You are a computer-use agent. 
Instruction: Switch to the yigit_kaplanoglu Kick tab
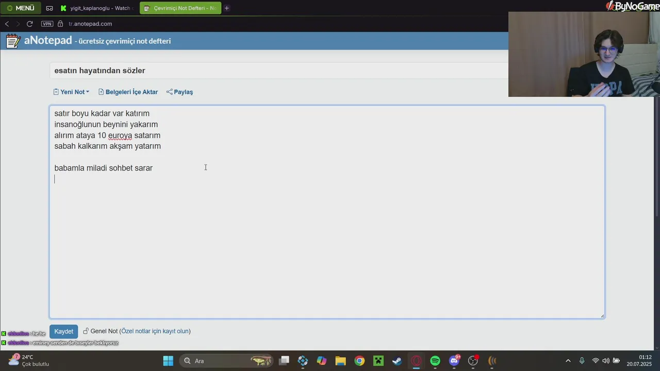pos(96,8)
